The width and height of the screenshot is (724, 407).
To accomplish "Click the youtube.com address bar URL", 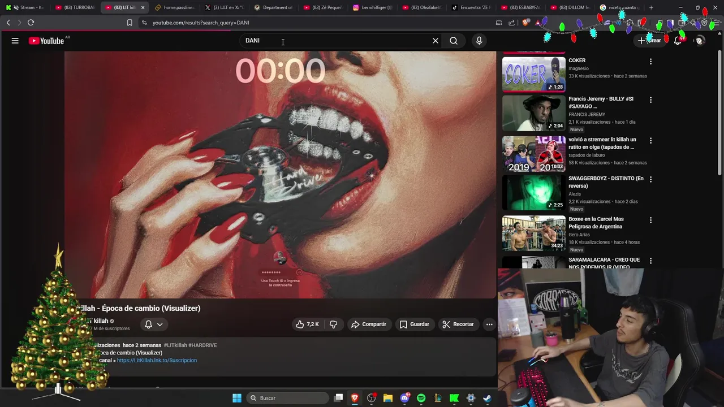I will (201, 23).
